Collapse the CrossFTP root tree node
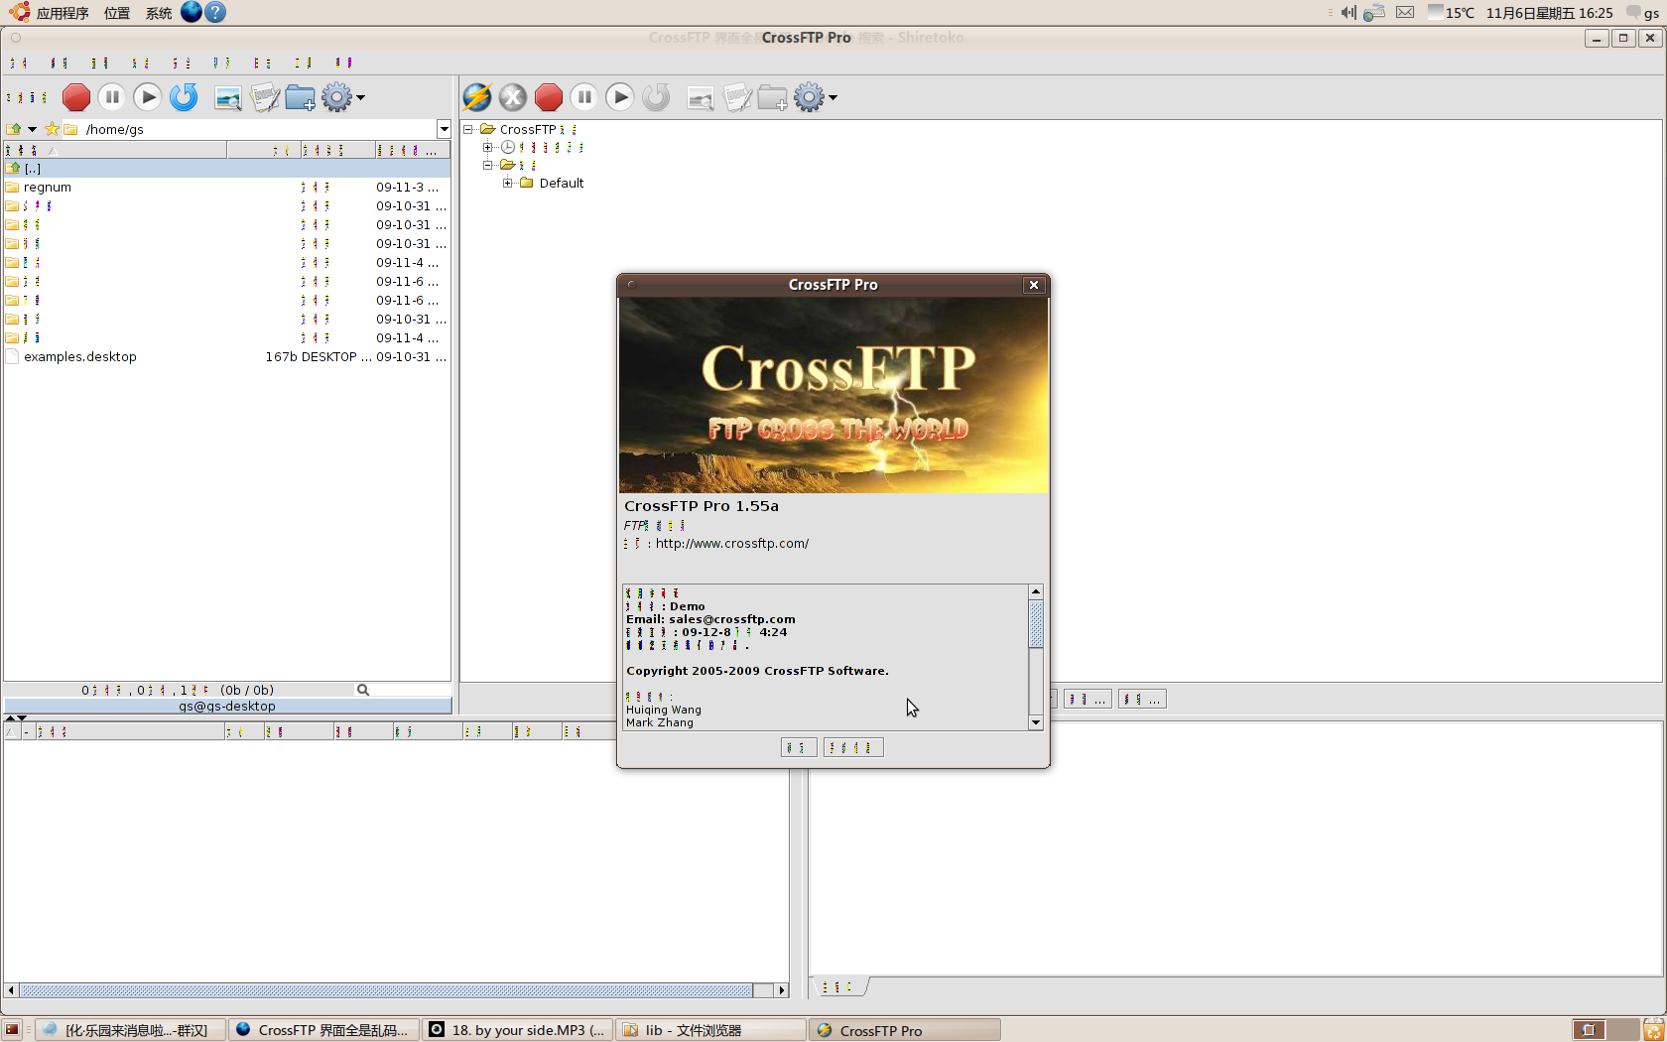The height and width of the screenshot is (1042, 1667). point(468,129)
